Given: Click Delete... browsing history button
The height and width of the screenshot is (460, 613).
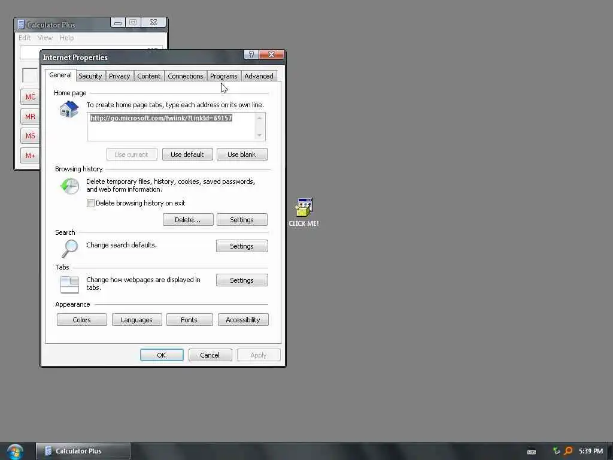Looking at the screenshot, I should 187,220.
